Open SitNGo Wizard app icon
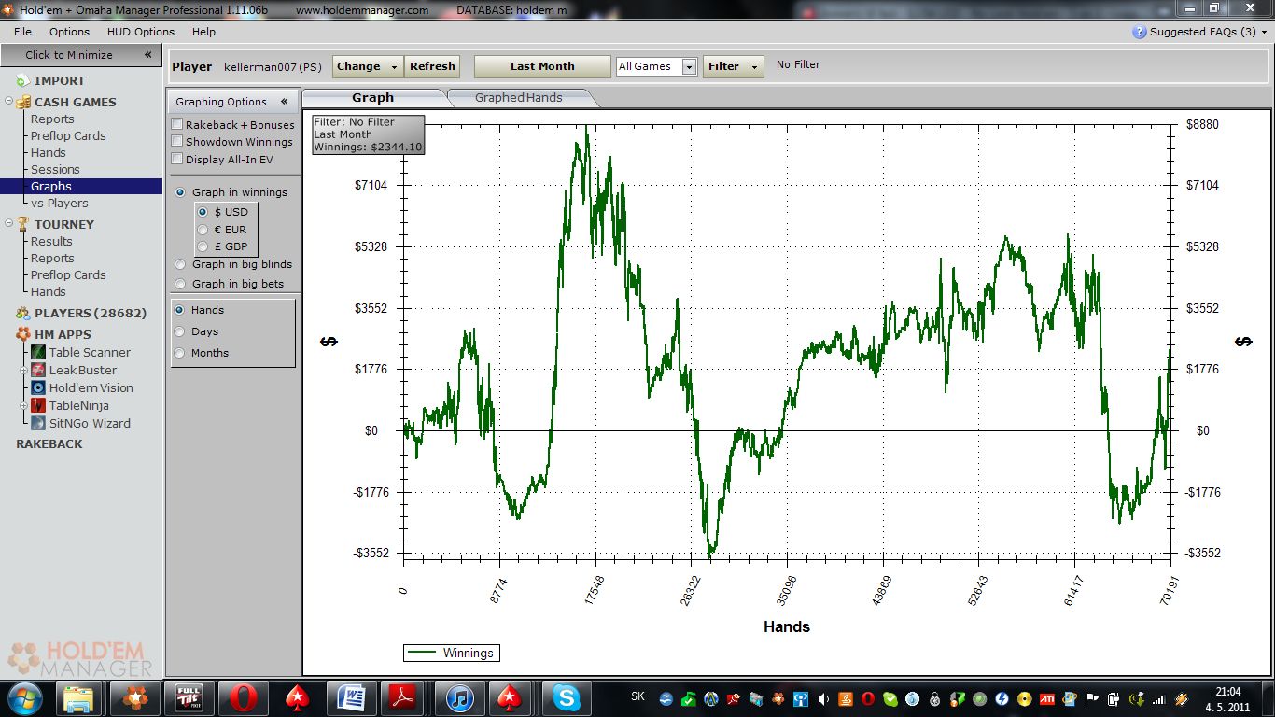Image resolution: width=1275 pixels, height=717 pixels. point(38,423)
